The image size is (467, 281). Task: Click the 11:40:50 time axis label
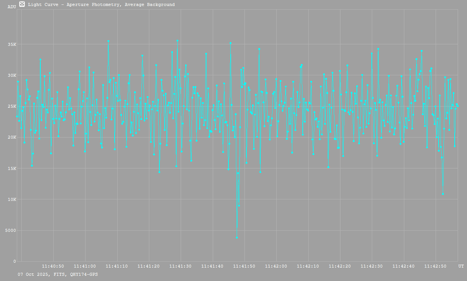click(x=53, y=266)
